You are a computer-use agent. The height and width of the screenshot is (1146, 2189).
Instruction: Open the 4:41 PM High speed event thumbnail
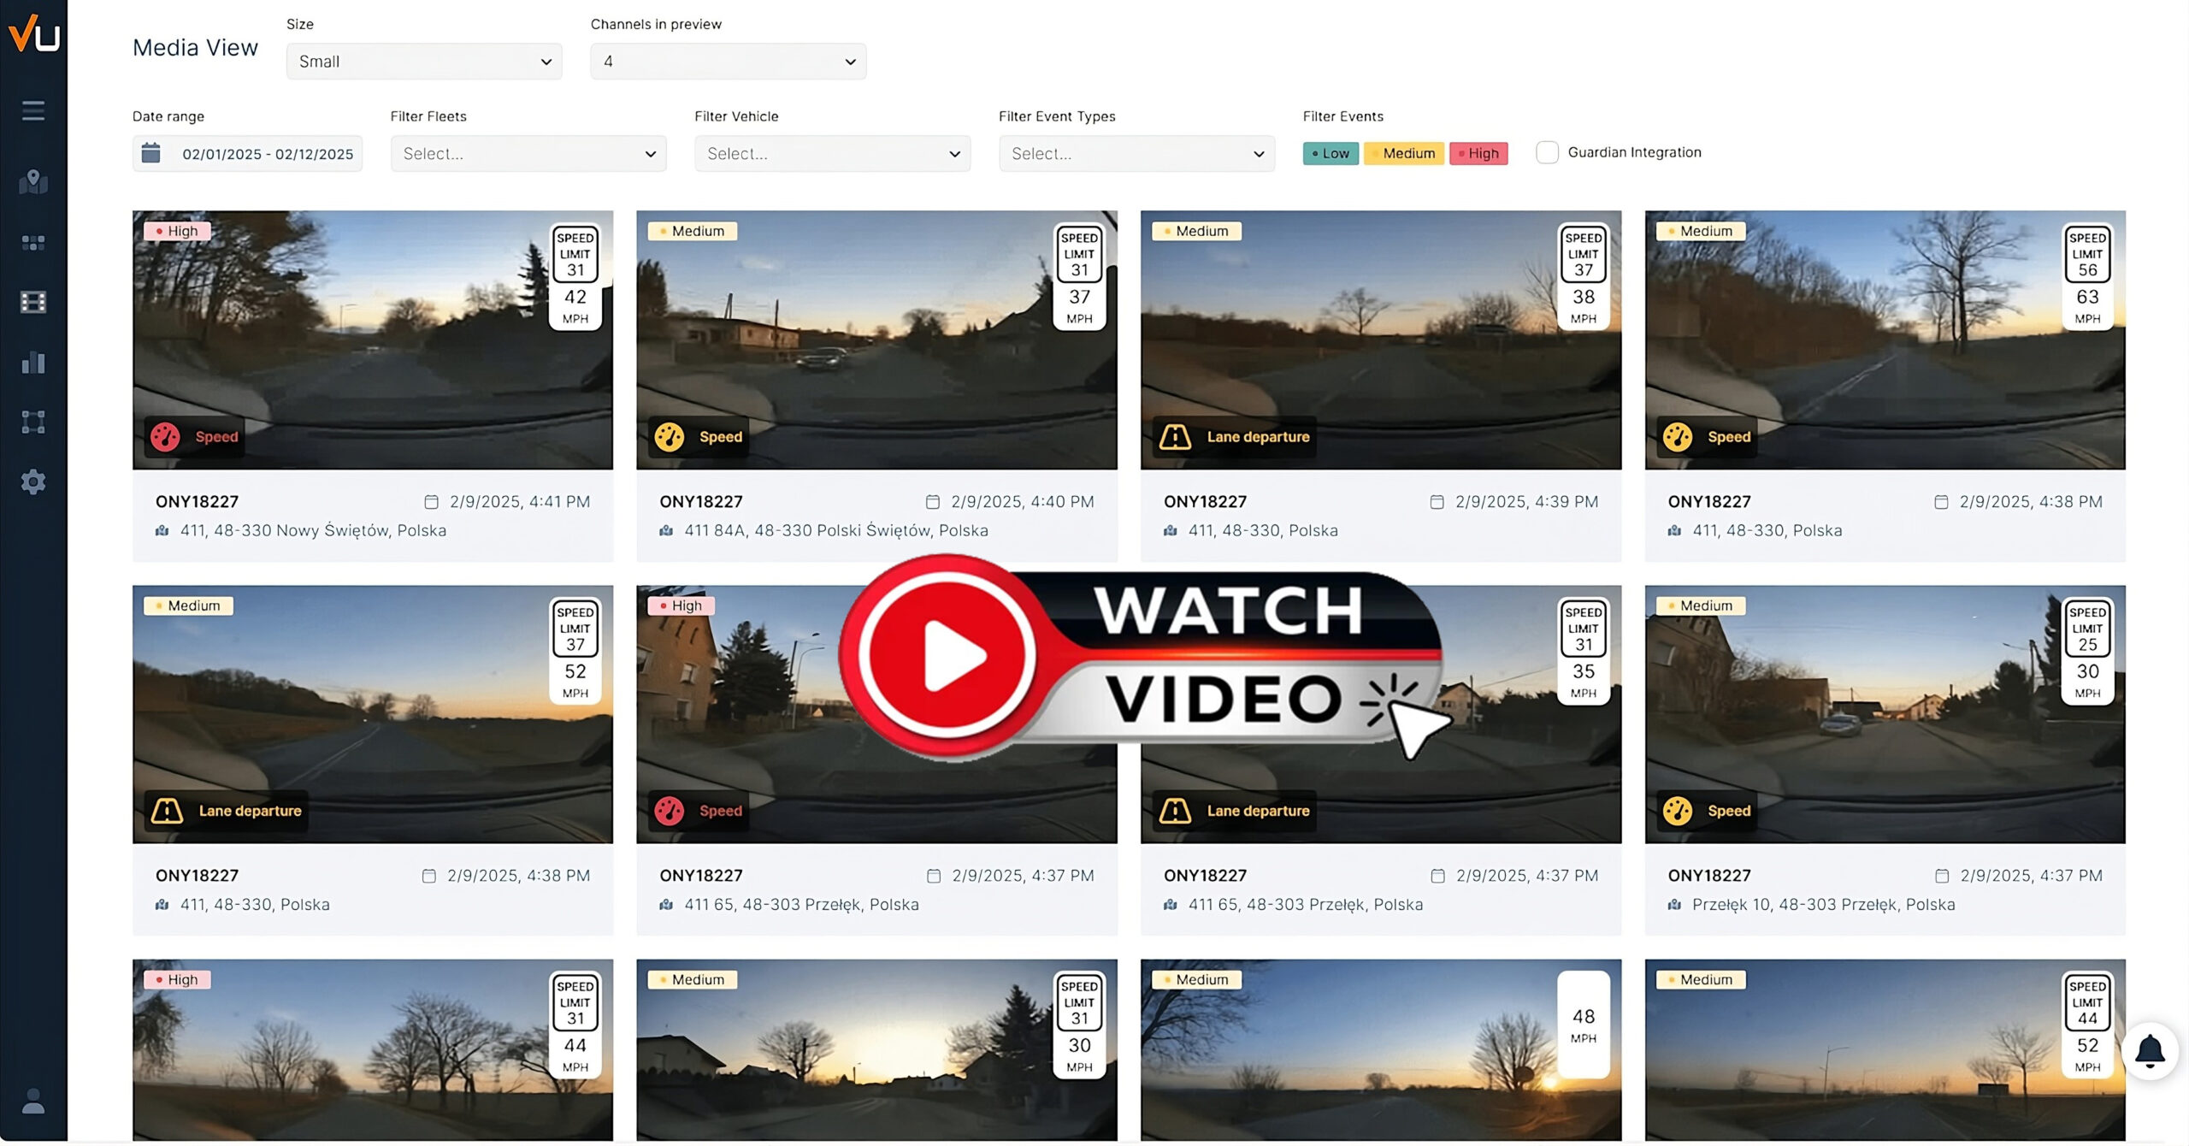(372, 340)
